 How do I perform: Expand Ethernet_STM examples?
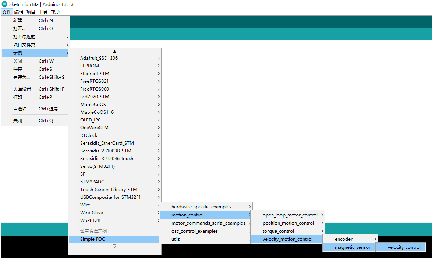[114, 73]
